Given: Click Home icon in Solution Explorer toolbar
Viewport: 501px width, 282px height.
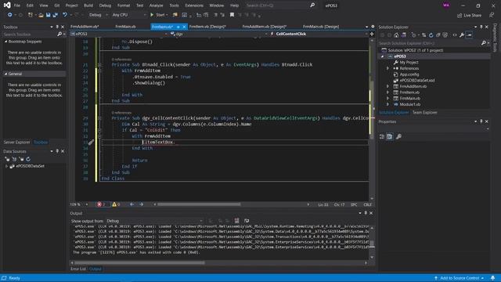Looking at the screenshot, I should coord(396,35).
